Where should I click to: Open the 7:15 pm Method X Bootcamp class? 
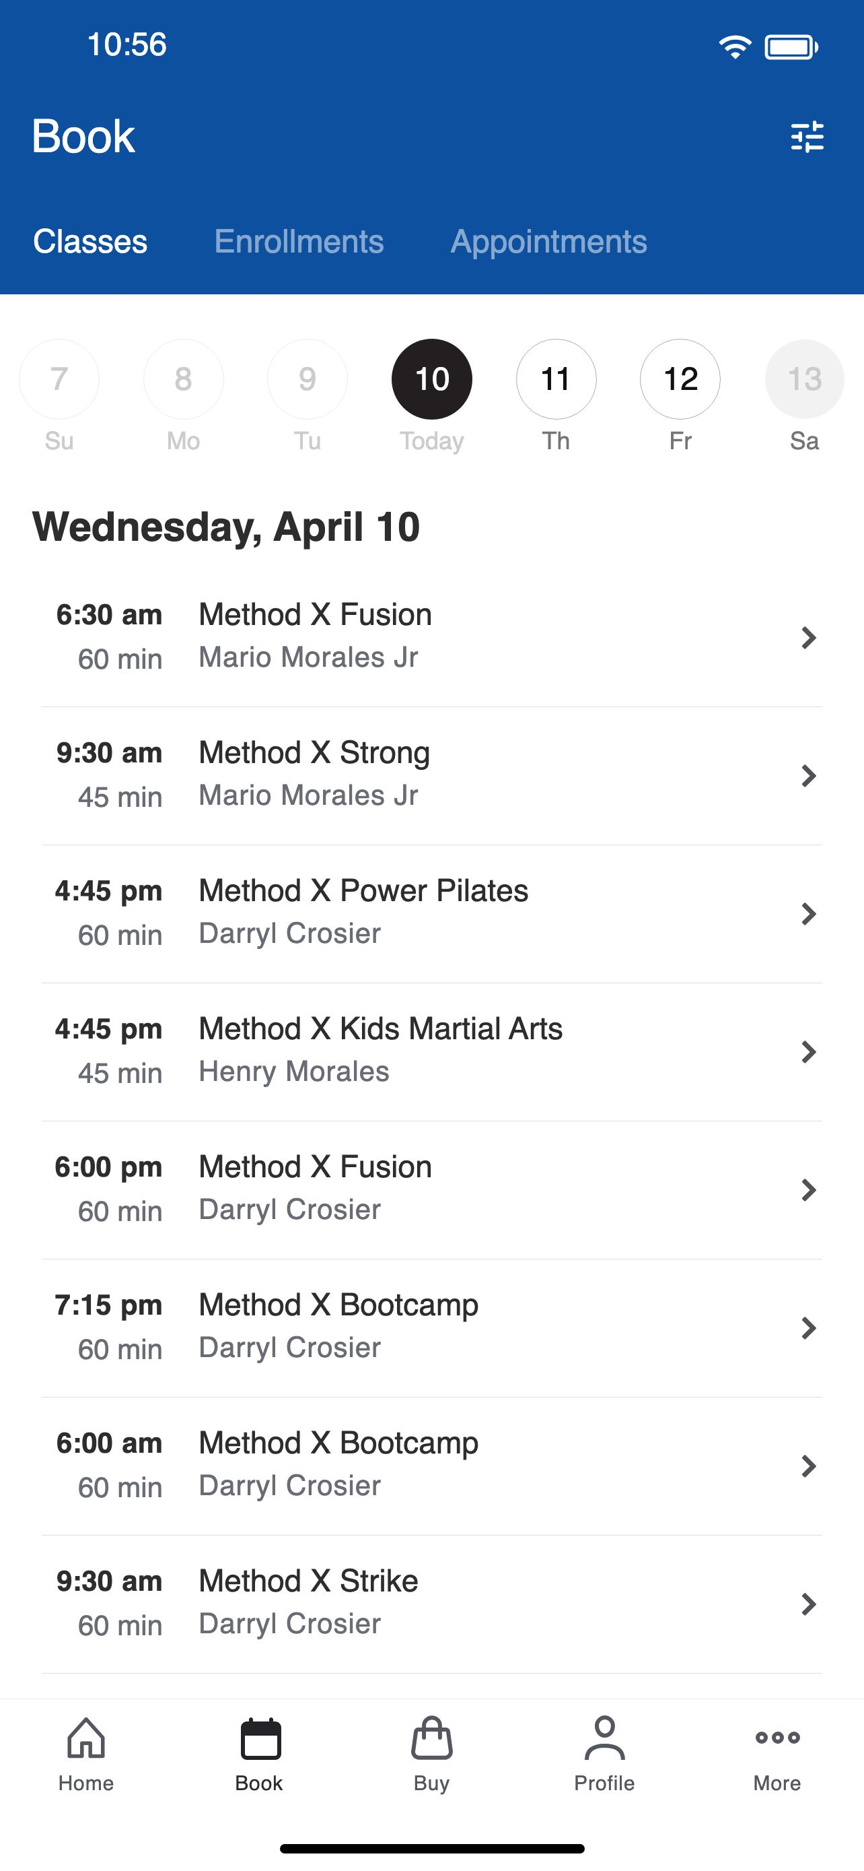pyautogui.click(x=431, y=1327)
